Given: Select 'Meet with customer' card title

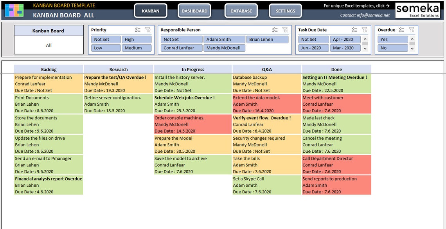Looking at the screenshot, I should point(323,97).
